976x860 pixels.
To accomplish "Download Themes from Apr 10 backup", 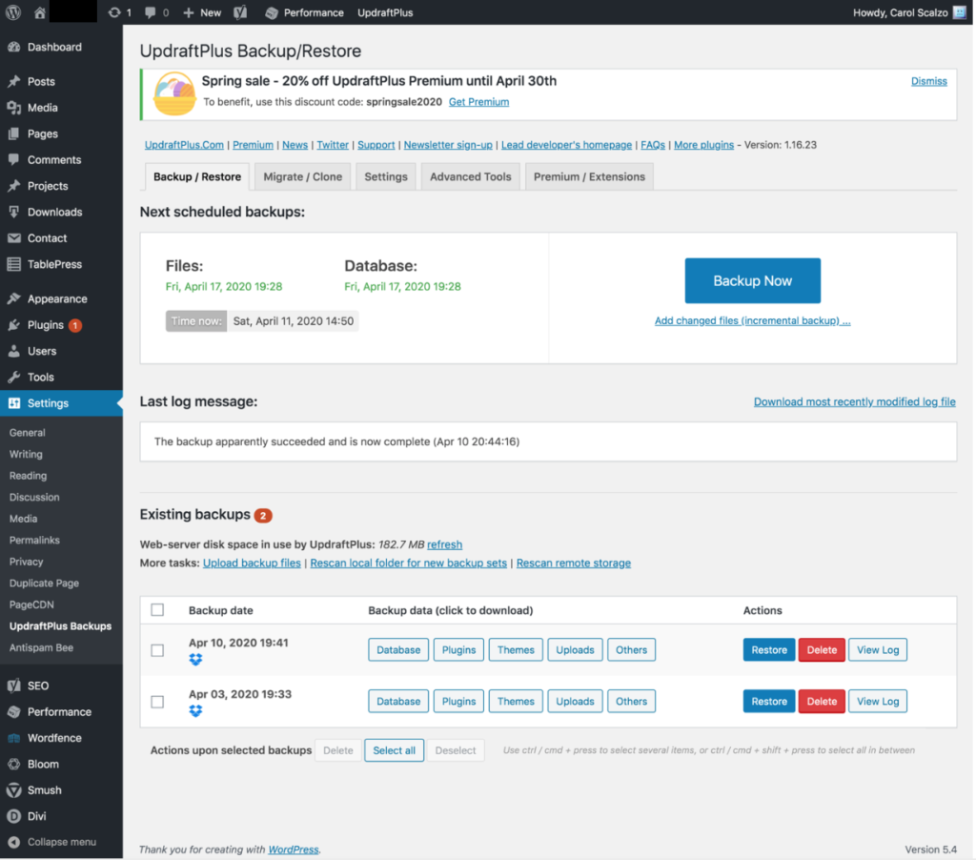I will coord(516,650).
